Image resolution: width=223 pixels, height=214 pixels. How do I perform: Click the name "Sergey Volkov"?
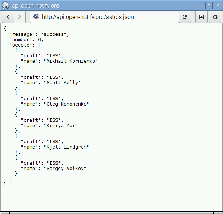coord(65,169)
